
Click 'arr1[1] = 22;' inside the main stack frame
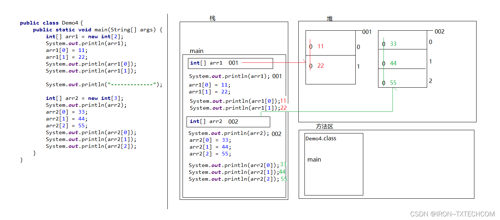[x=210, y=92]
